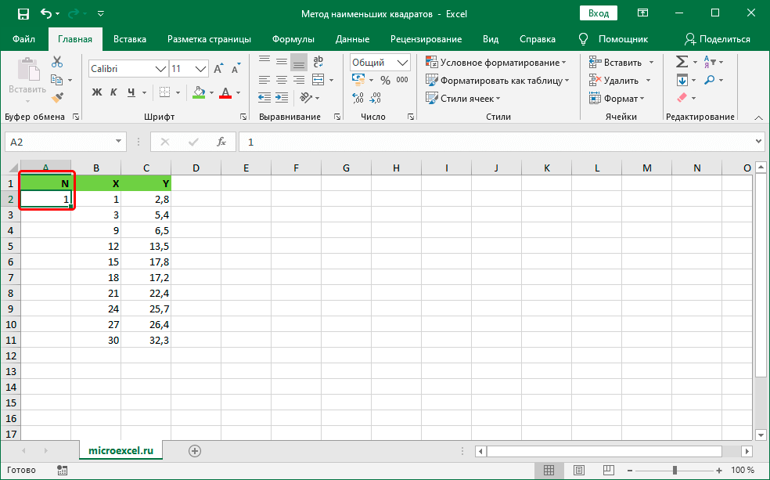770x480 pixels.
Task: Click the yellow-green fill color bucket
Action: [198, 92]
